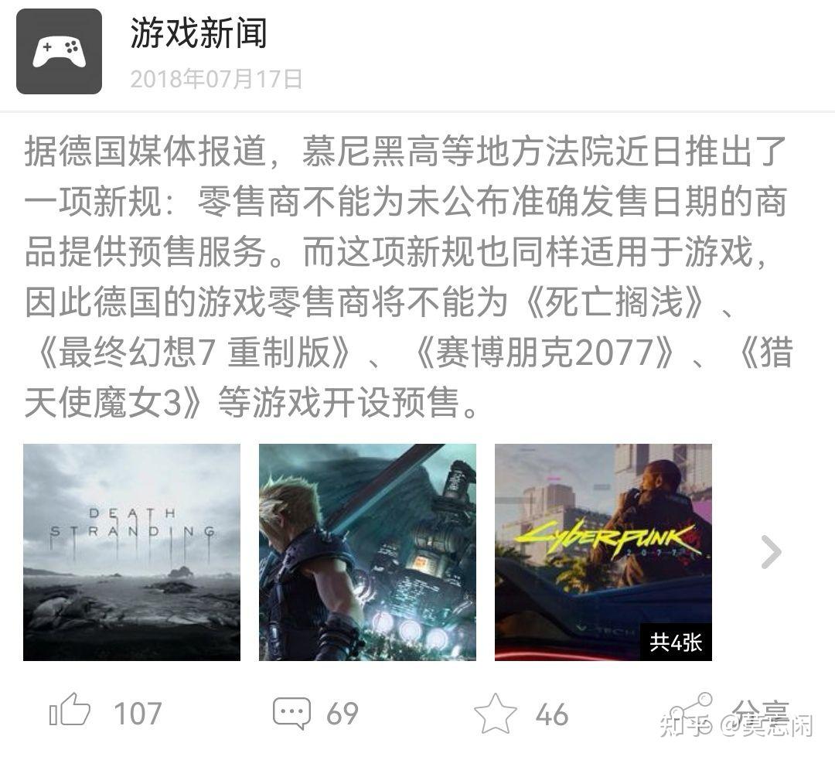The width and height of the screenshot is (835, 760).
Task: Click the 46 favorites count
Action: (x=552, y=714)
